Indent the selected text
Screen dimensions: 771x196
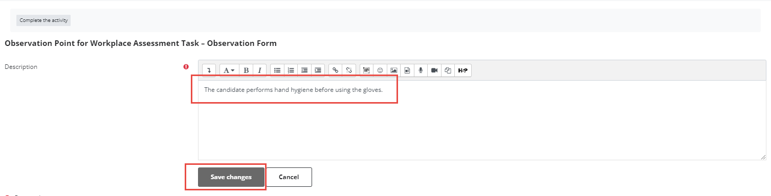click(x=318, y=70)
